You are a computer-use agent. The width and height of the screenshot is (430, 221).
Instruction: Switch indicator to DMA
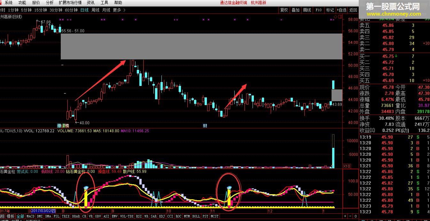(x=48, y=216)
